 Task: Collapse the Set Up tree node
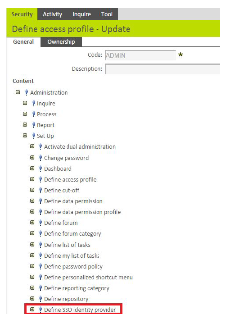click(25, 136)
